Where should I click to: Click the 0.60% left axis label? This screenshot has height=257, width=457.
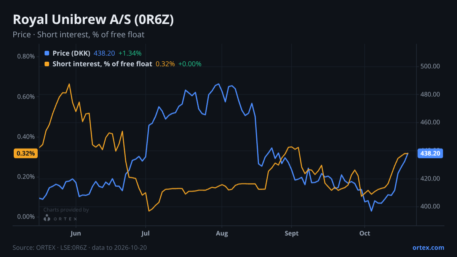point(26,97)
